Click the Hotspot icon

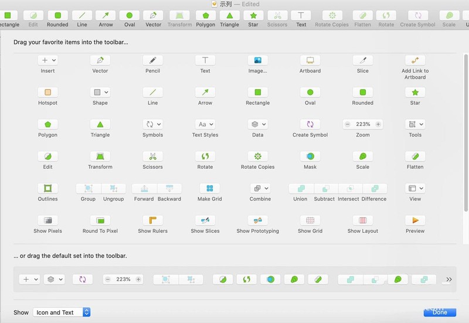47,93
